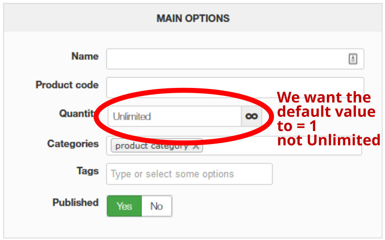
Task: Focus the Name text field
Action: [225, 58]
